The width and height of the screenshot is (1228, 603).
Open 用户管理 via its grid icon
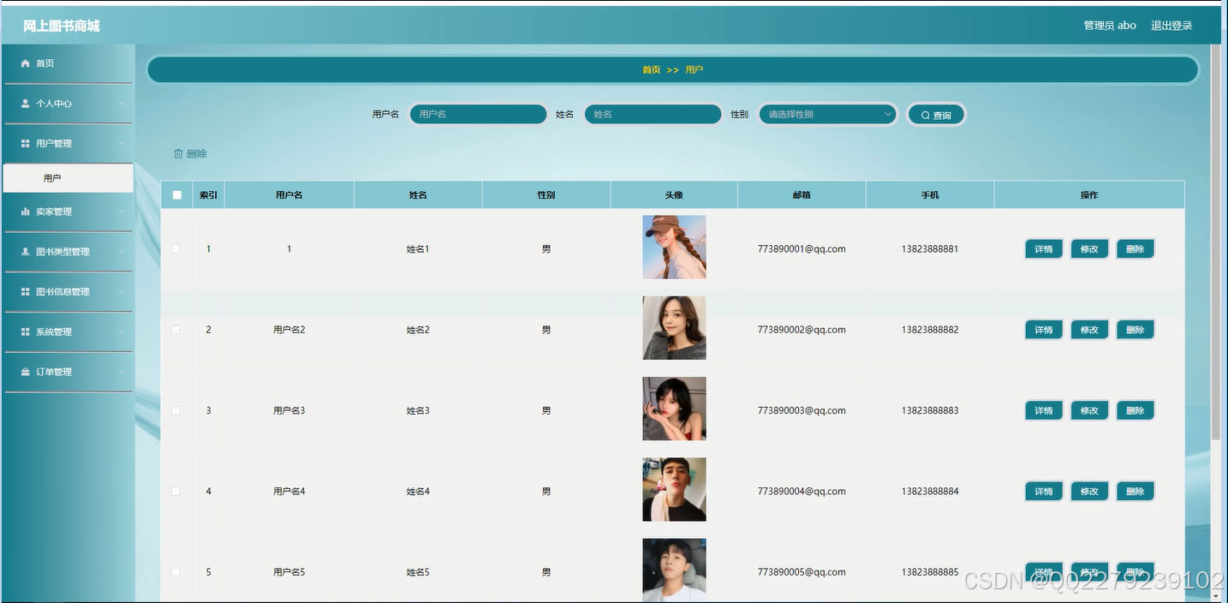point(25,143)
